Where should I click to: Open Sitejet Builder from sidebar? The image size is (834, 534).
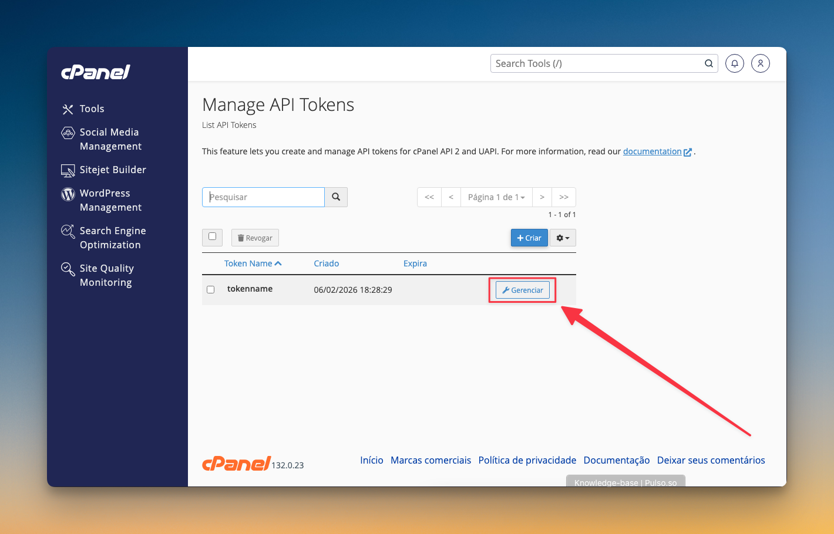[x=112, y=170]
